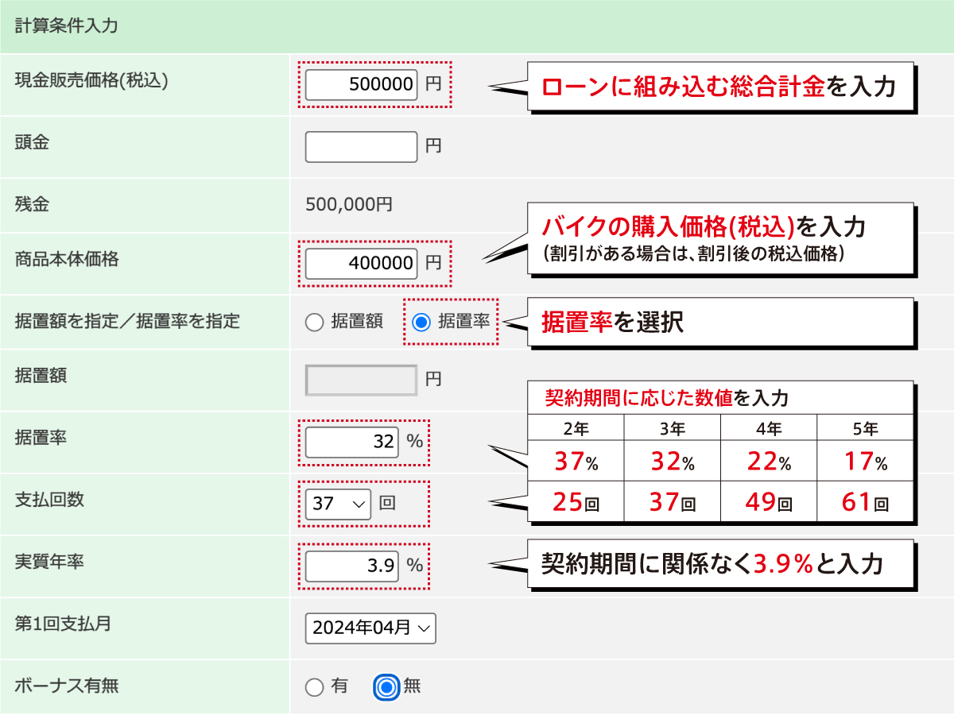Select ボーナス 無 radio button
Image resolution: width=954 pixels, height=715 pixels.
click(386, 687)
